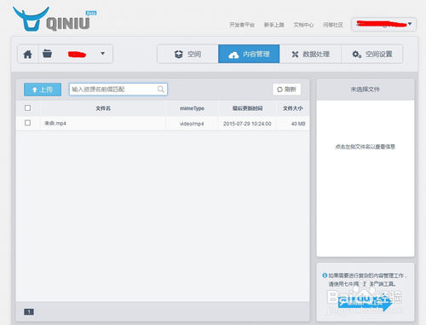Open the account dropdown arrow at top right
Image resolution: width=426 pixels, height=325 pixels.
point(410,24)
